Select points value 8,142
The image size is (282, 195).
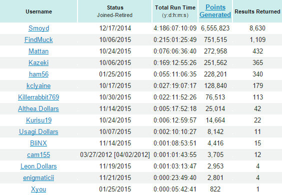click(x=215, y=132)
